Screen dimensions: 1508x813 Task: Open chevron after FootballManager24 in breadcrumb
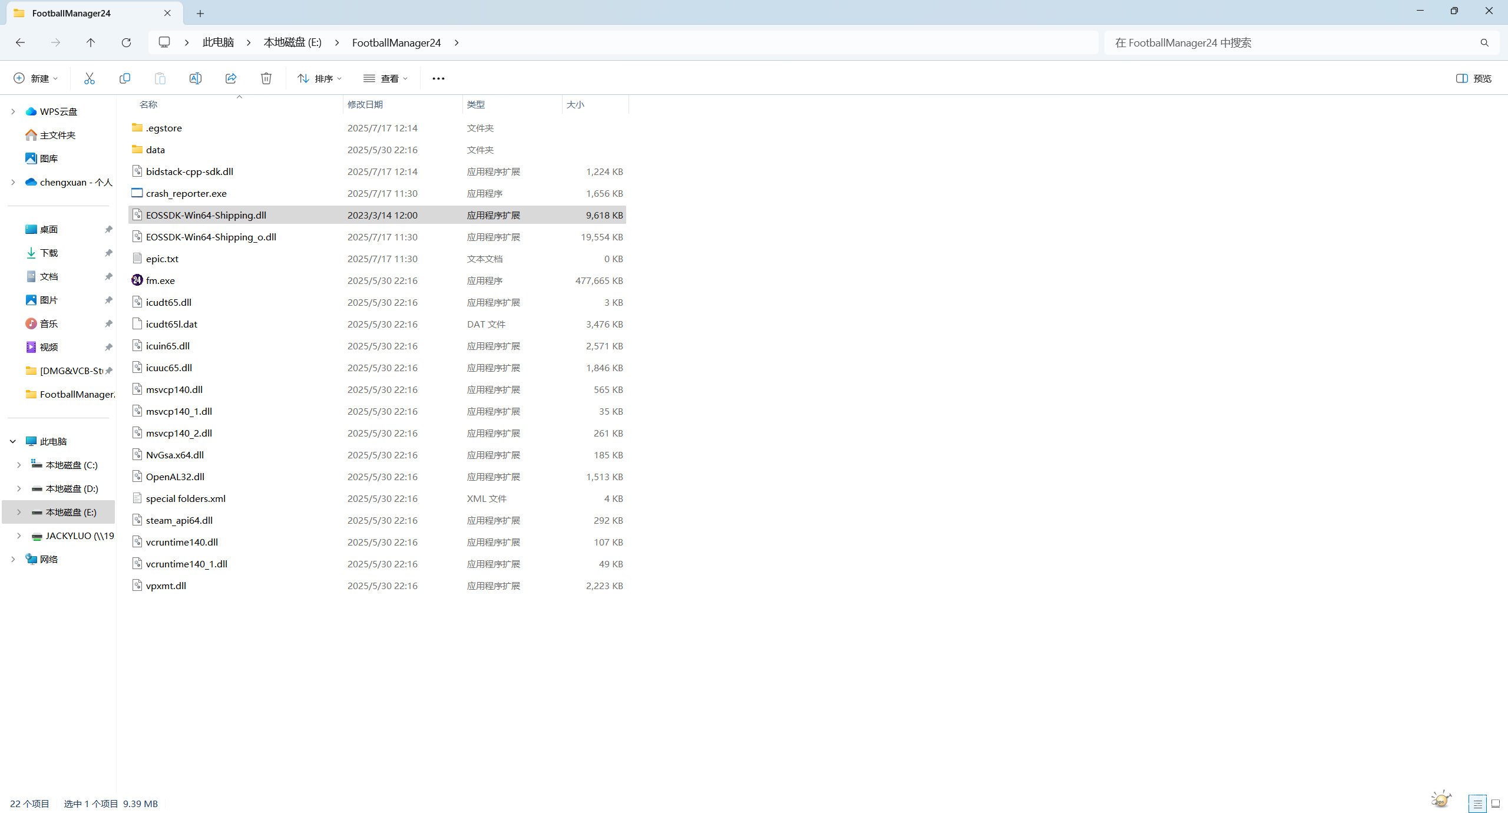point(457,42)
